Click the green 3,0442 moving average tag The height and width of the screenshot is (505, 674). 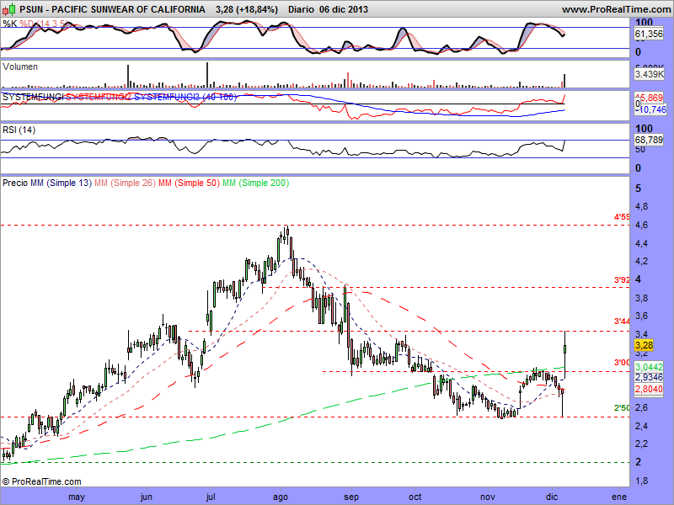coord(649,367)
